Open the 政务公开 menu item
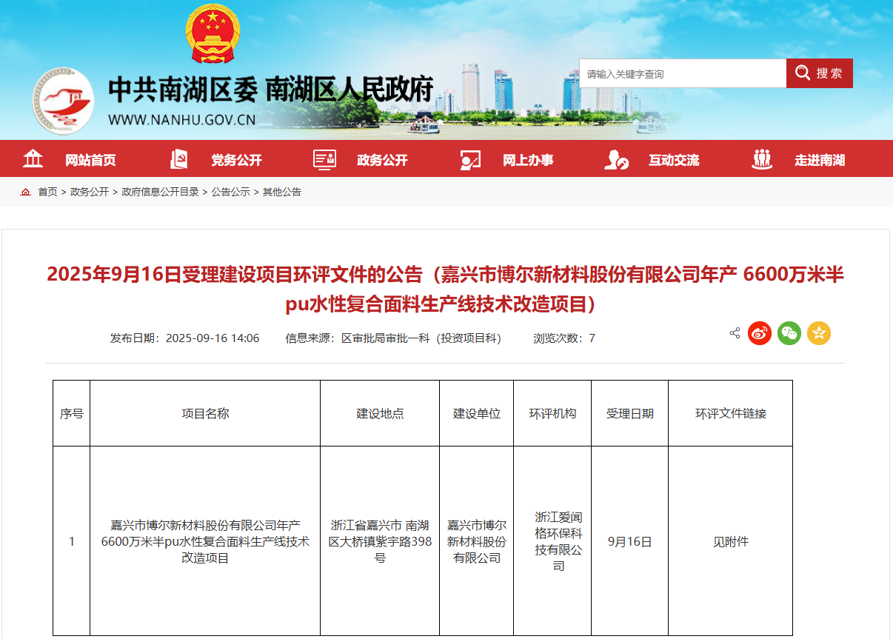 click(382, 160)
